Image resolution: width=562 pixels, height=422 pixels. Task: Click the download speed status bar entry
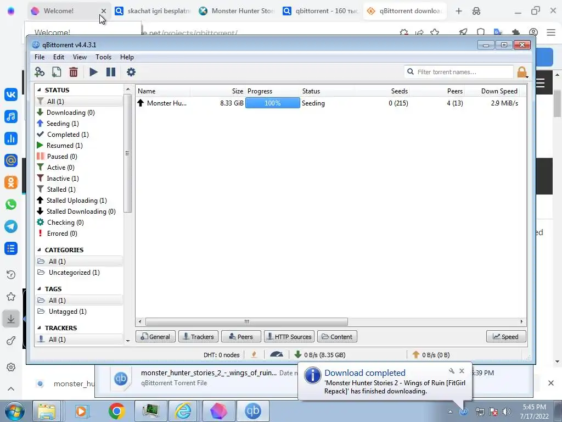320,355
